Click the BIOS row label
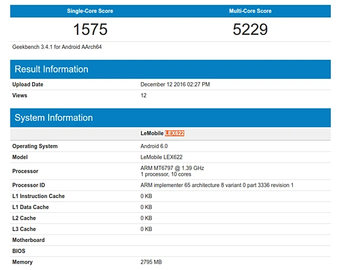 [x=19, y=251]
